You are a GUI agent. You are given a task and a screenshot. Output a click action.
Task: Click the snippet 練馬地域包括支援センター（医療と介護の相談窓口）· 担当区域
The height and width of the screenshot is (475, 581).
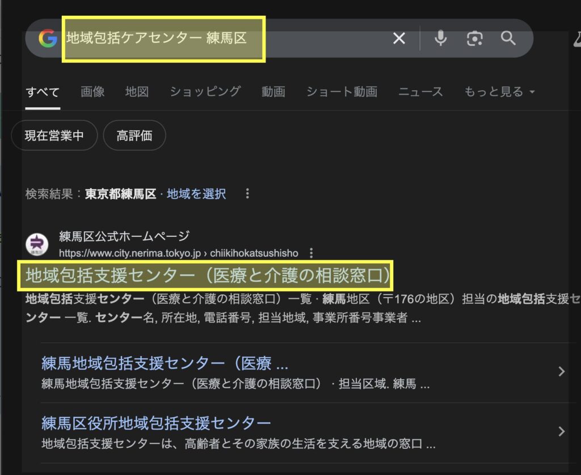point(235,384)
